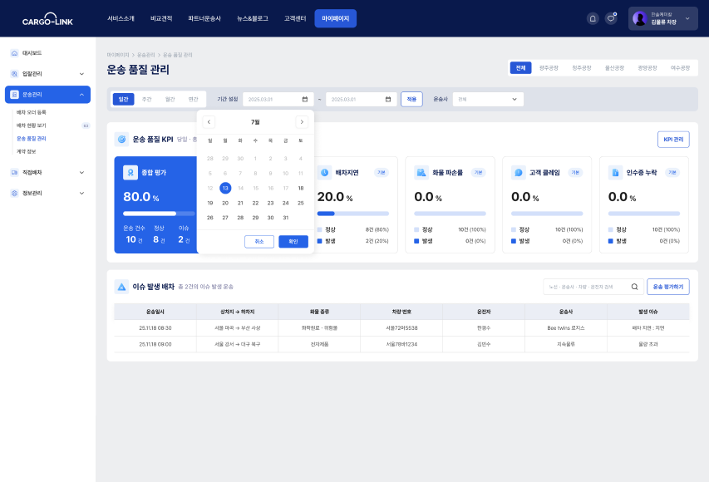Viewport: 709px width, 482px height.
Task: Expand the 정보관리 sidebar section
Action: click(81, 193)
